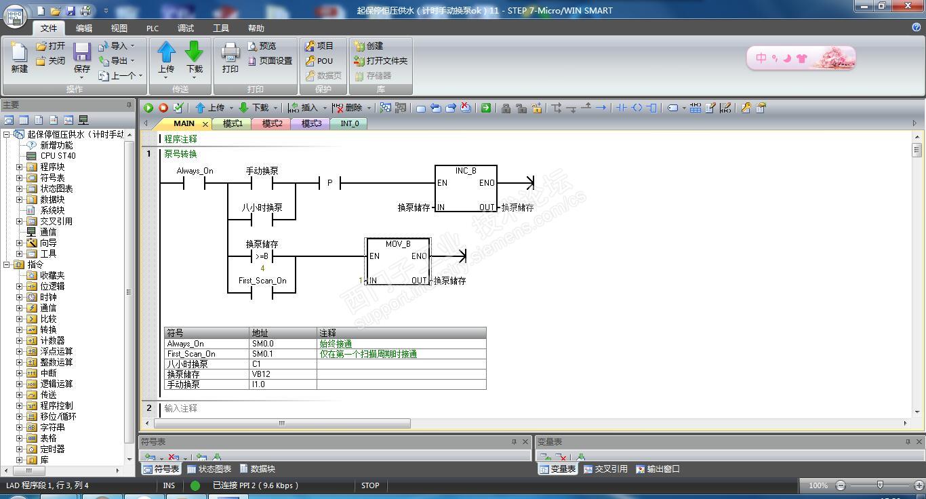This screenshot has width=926, height=499.
Task: Open the quick access toolbar customize dropdown
Action: (106, 11)
